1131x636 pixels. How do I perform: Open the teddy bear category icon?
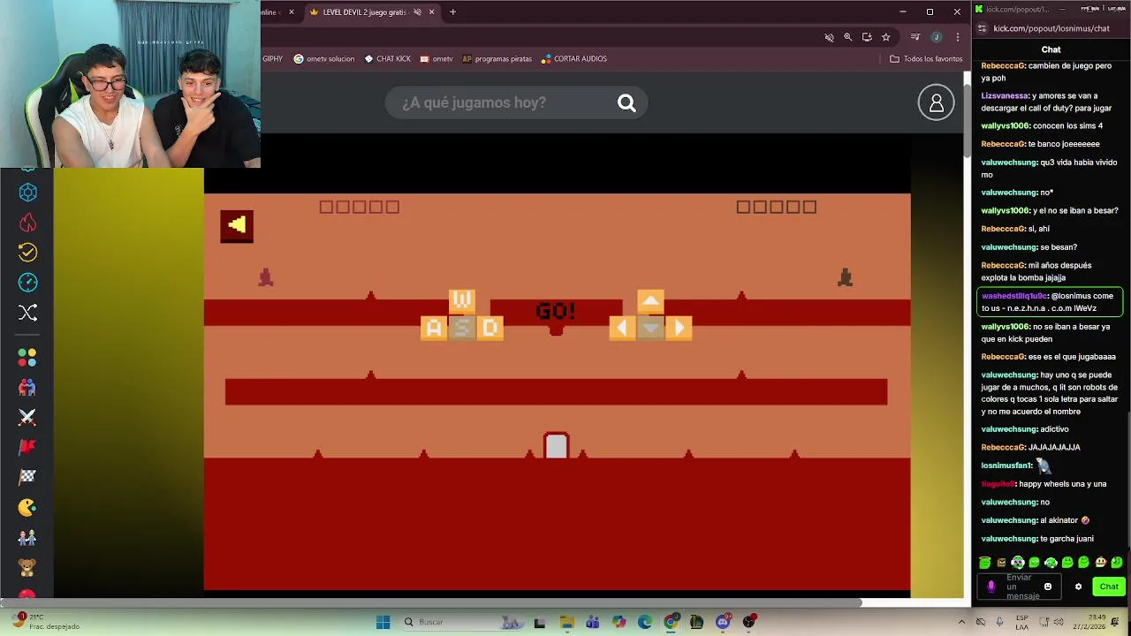[x=27, y=567]
